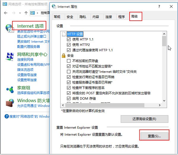Screen dimensions: 178x155
Task: Click the 设置宽带连接 link
Action: pyautogui.click(x=27, y=80)
